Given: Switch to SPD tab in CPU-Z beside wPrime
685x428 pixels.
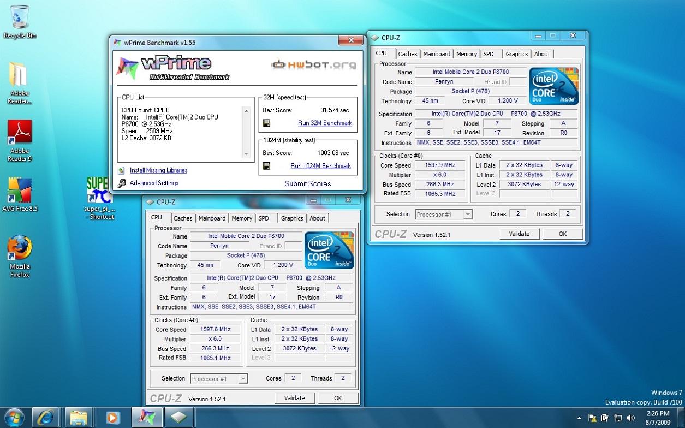Looking at the screenshot, I should 489,54.
